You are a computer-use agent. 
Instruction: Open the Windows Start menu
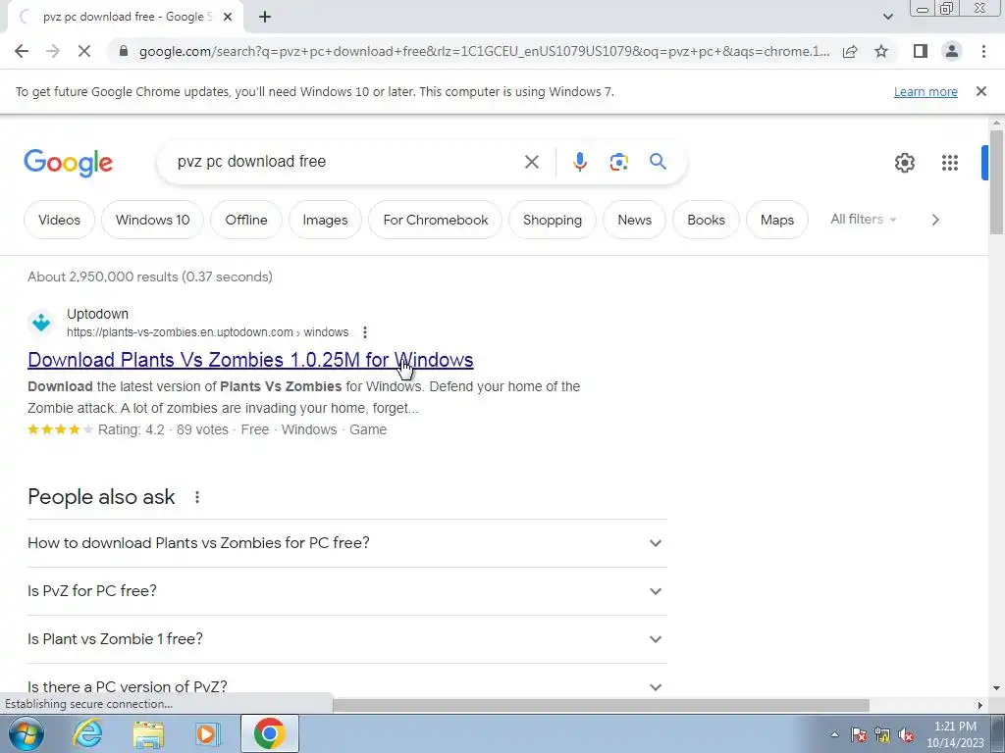coord(26,733)
